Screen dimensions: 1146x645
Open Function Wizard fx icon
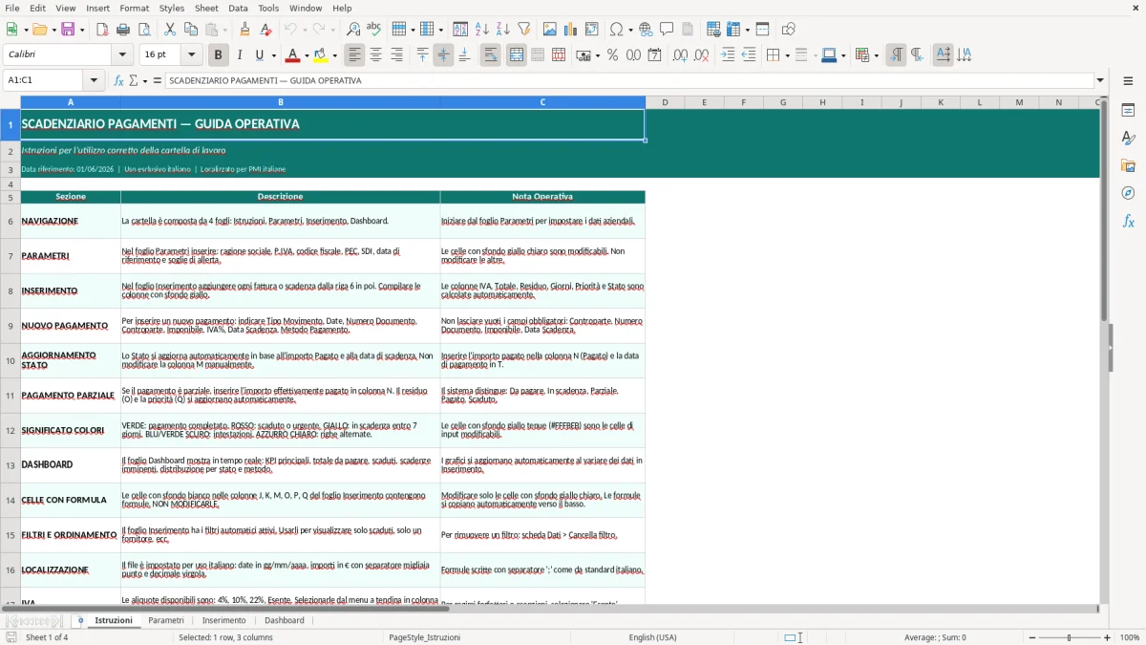(118, 80)
